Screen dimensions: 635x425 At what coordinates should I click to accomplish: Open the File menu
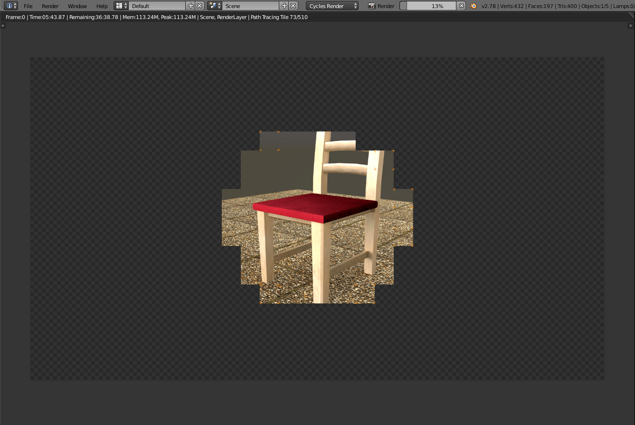click(x=28, y=6)
